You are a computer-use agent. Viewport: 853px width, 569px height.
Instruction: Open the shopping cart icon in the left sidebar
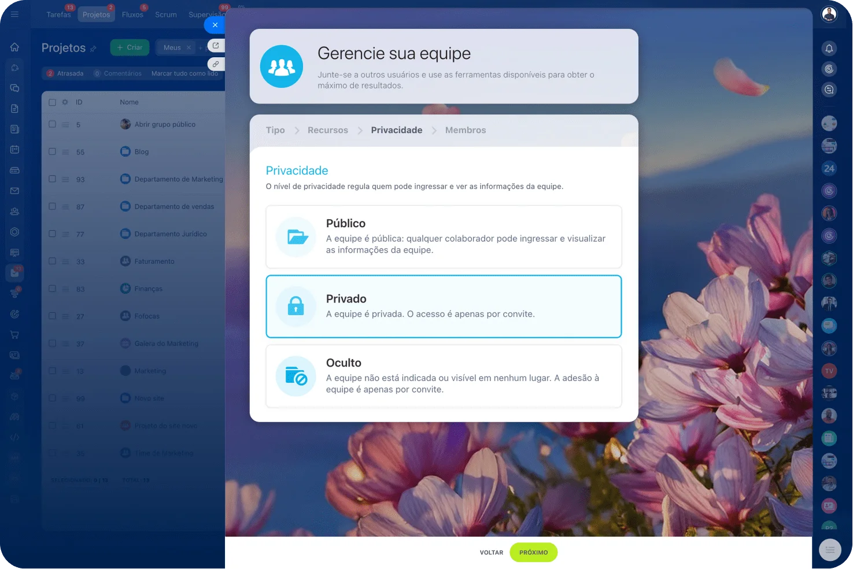click(14, 334)
